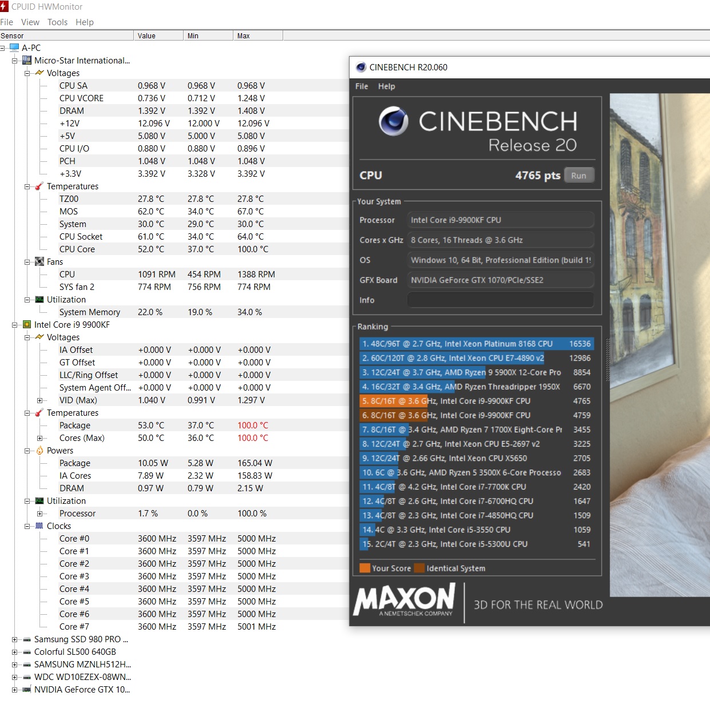Click the Temperatures icon under Intel Core i9
Screen dimensions: 710x712
tap(39, 412)
